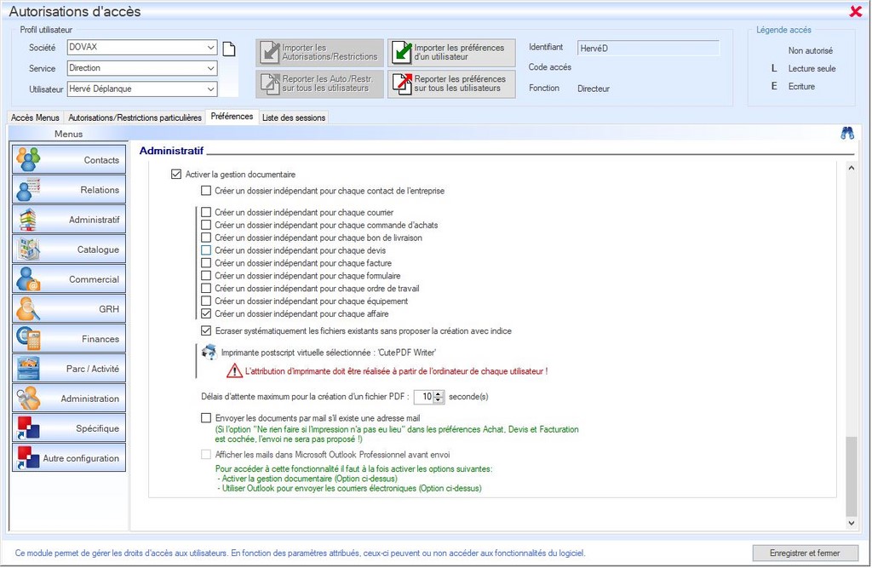Image resolution: width=872 pixels, height=568 pixels.
Task: Toggle Envoyer les documents par mail checkbox
Action: [x=205, y=418]
